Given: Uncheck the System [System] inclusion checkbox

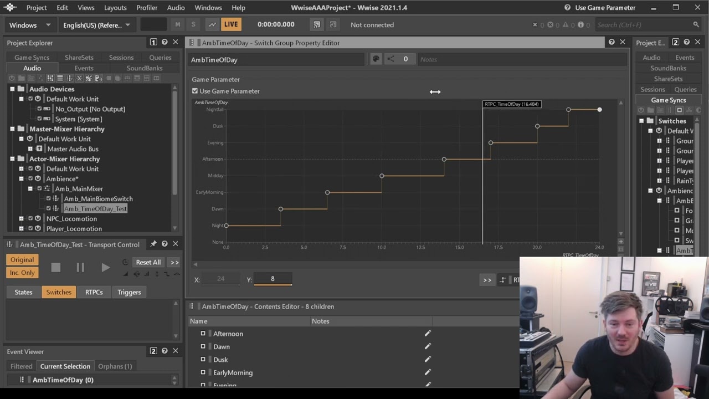Looking at the screenshot, I should coord(39,119).
